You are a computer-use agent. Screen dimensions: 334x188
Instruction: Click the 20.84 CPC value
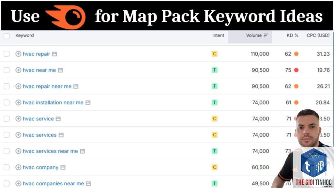[x=323, y=102]
